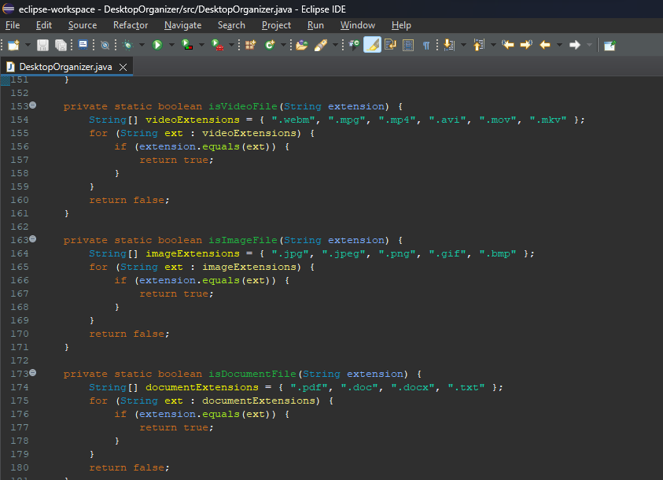Jump to Next Edit Location icon
663x480 pixels.
(526, 44)
